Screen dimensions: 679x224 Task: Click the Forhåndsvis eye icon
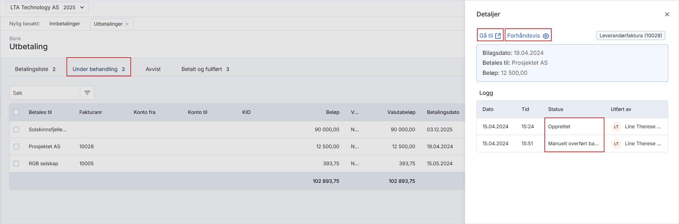click(546, 36)
